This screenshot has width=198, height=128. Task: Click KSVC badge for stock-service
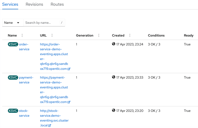click(13, 111)
